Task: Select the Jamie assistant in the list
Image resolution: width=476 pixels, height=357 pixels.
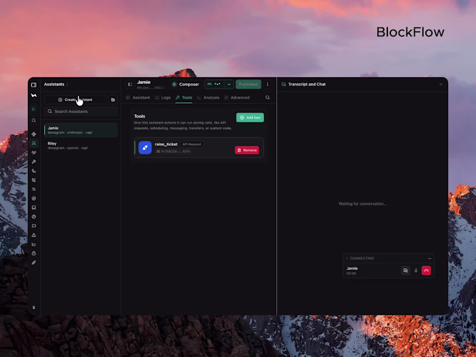Action: (x=81, y=130)
